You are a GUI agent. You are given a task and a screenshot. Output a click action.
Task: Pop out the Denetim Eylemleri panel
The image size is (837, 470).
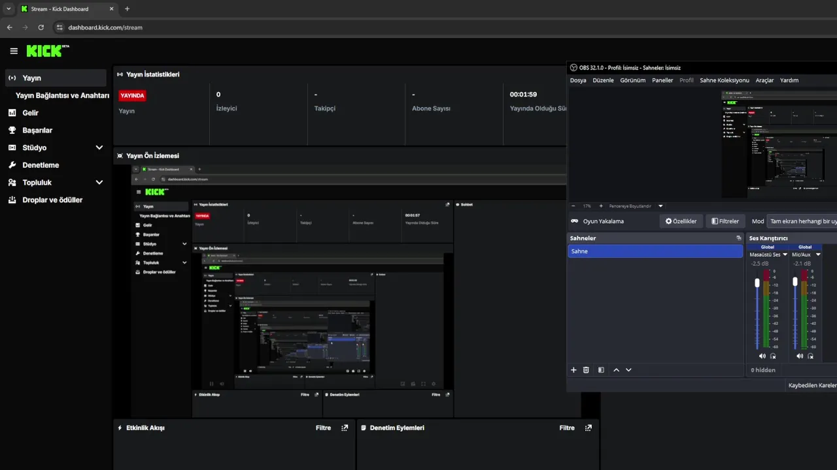click(589, 428)
